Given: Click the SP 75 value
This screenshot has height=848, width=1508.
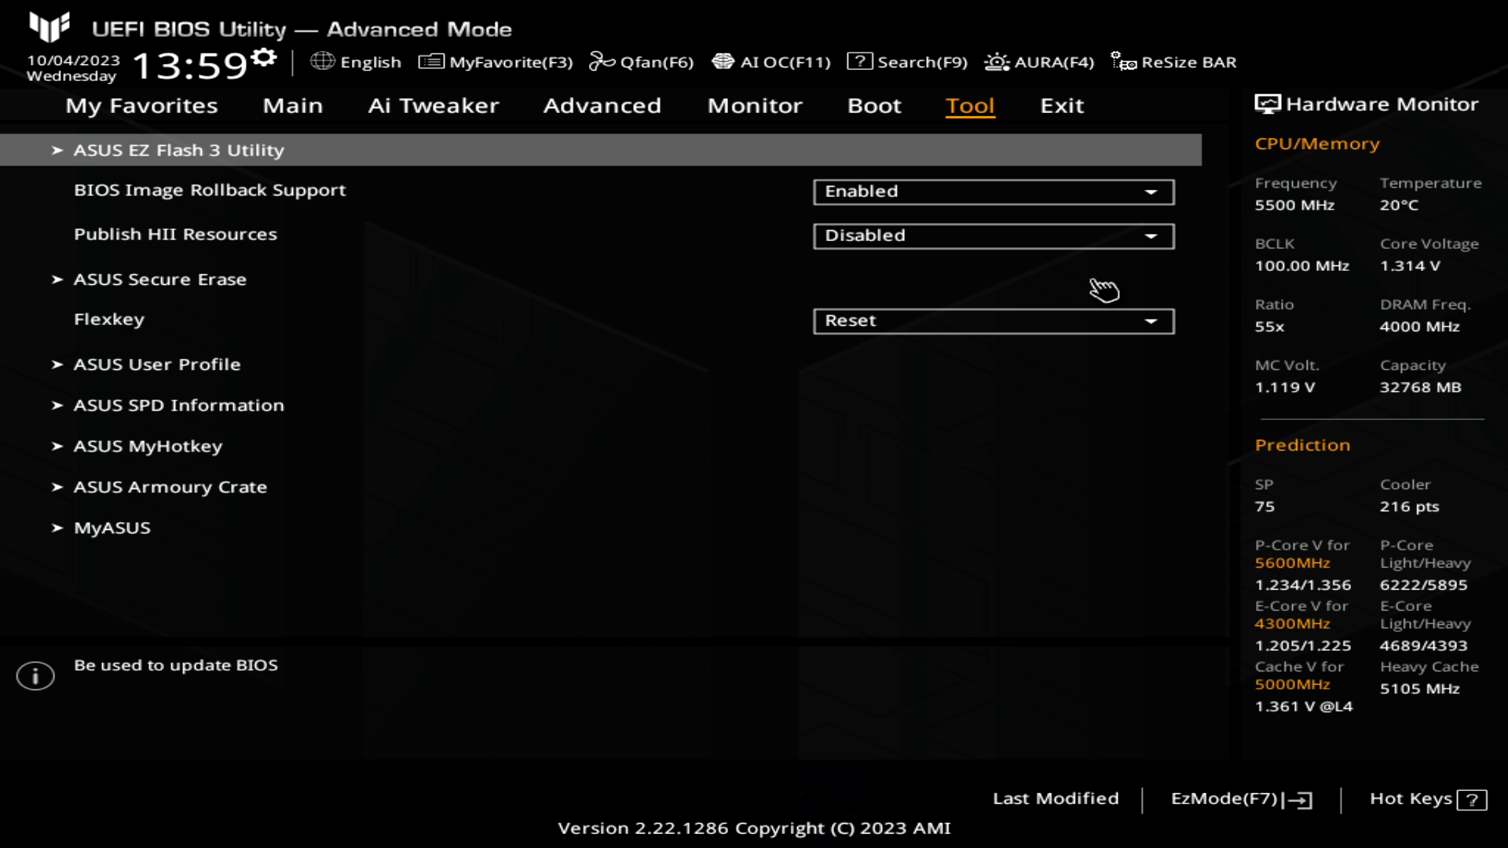Looking at the screenshot, I should pos(1265,506).
